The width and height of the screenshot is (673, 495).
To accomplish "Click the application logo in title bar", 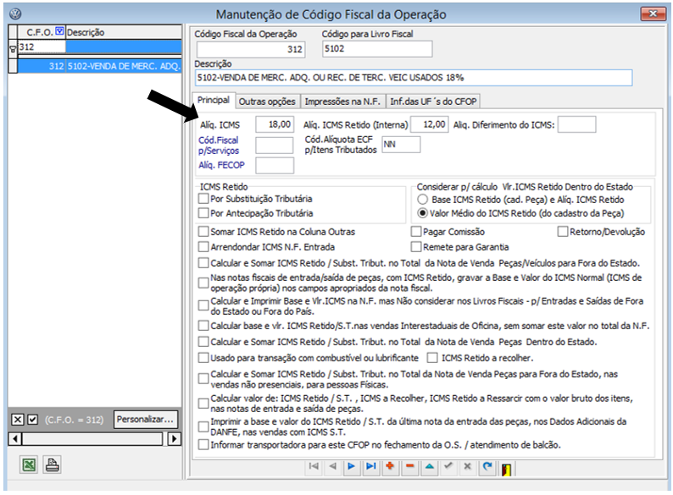I will click(16, 14).
